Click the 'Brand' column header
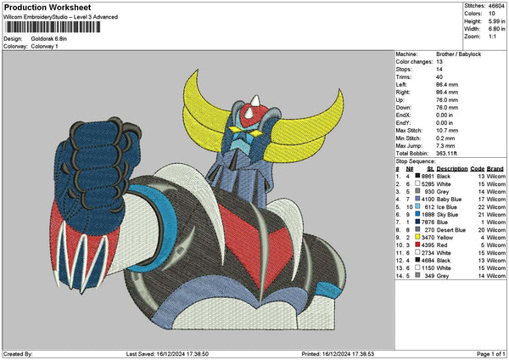This screenshot has height=360, width=509. coord(495,169)
